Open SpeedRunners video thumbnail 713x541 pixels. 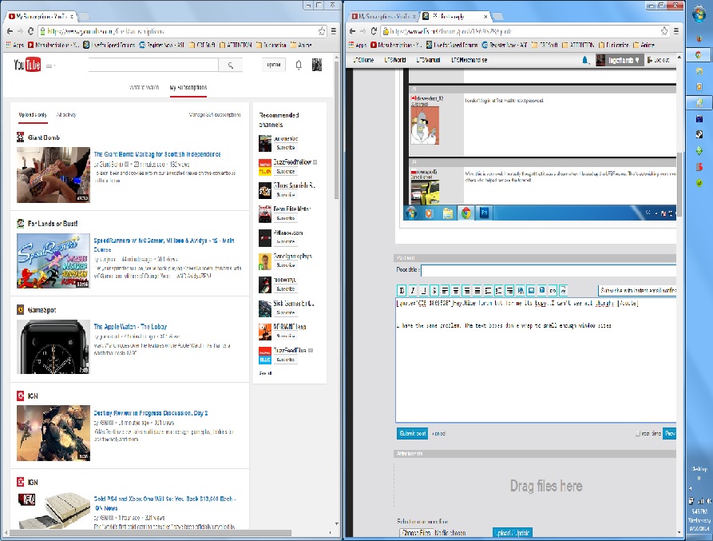click(x=53, y=261)
